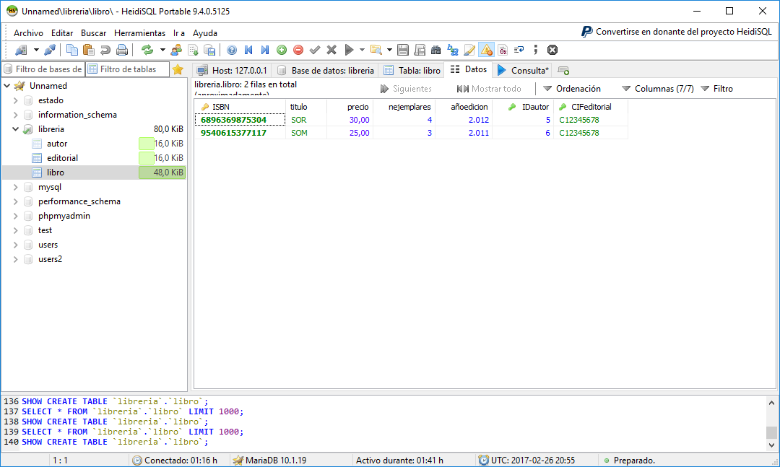Insert a new row with the green plus icon
Screen dimensions: 780x467
[x=281, y=49]
